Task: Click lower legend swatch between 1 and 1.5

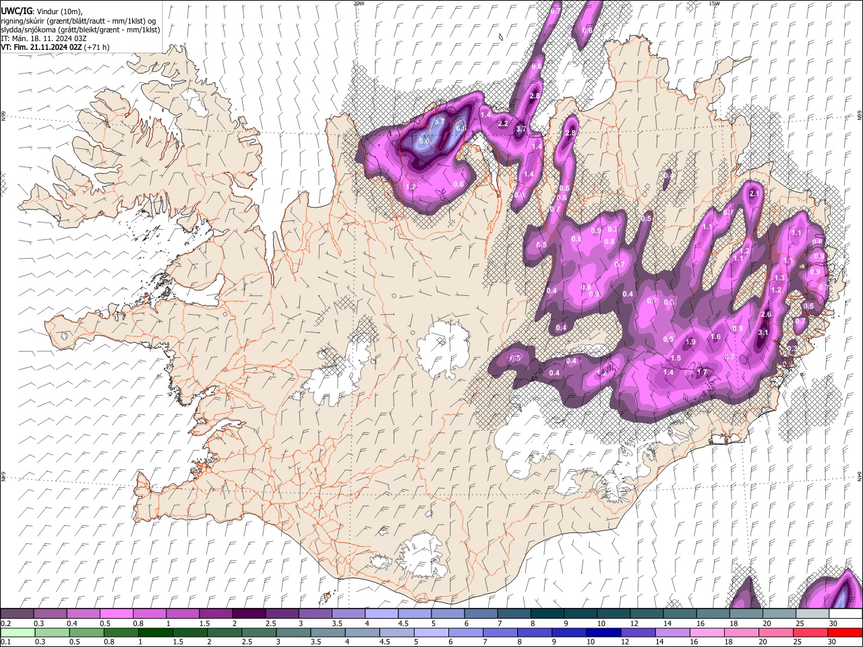Action: click(x=155, y=632)
